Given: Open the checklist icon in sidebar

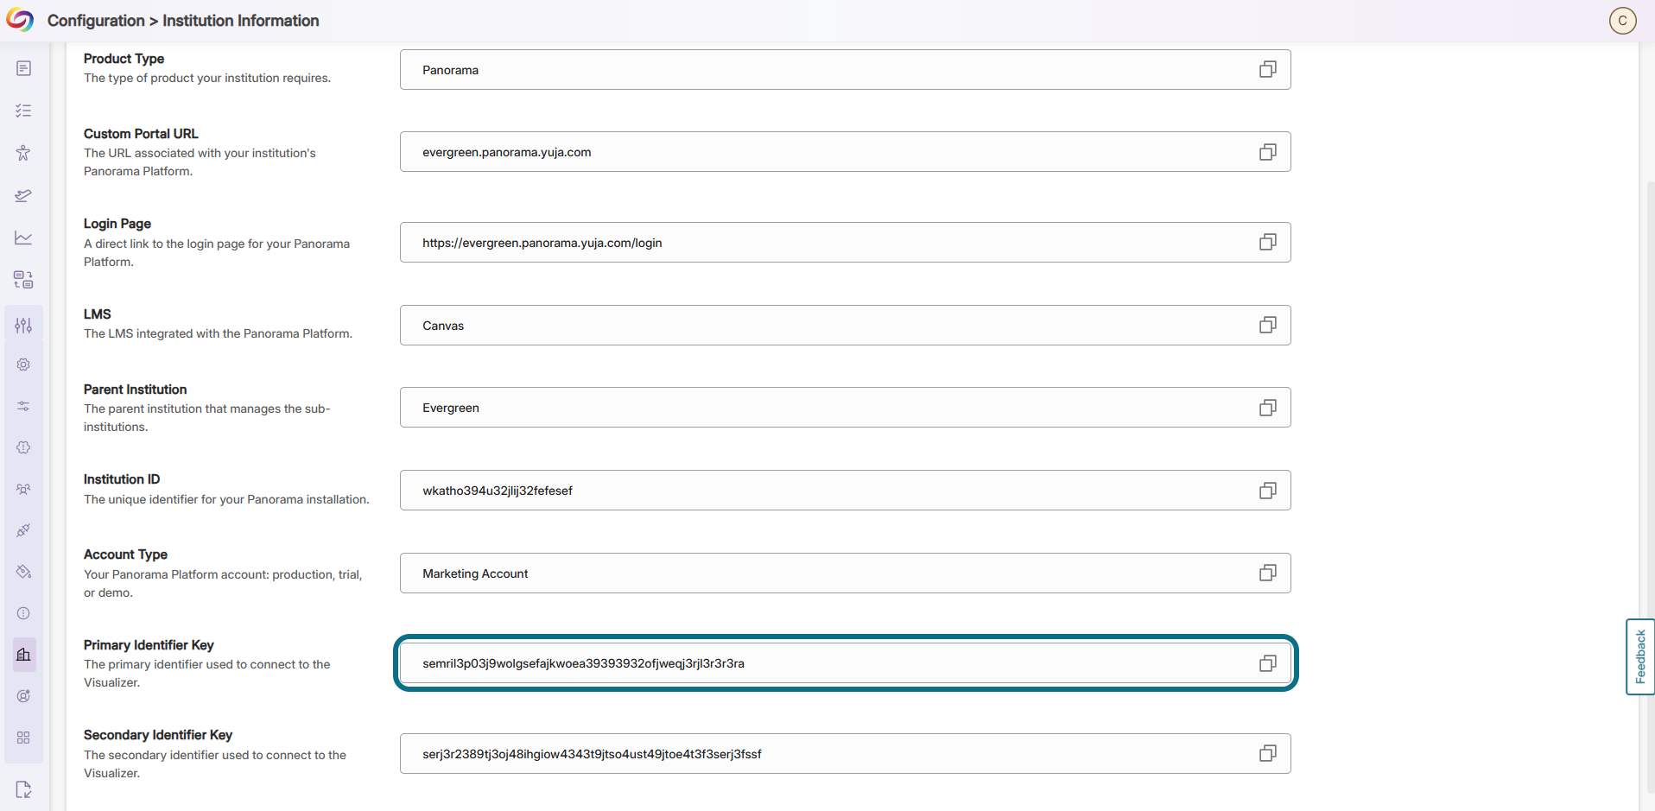Looking at the screenshot, I should click(23, 111).
